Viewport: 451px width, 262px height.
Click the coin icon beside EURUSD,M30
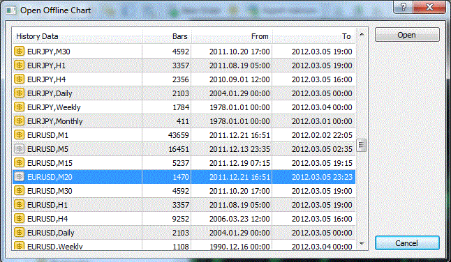[x=19, y=190]
